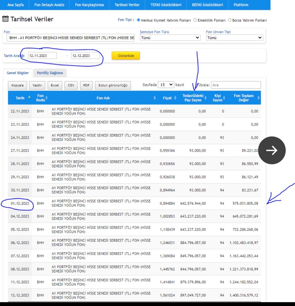295x306 pixels.
Task: Click the next arrow circle button
Action: coord(272,150)
